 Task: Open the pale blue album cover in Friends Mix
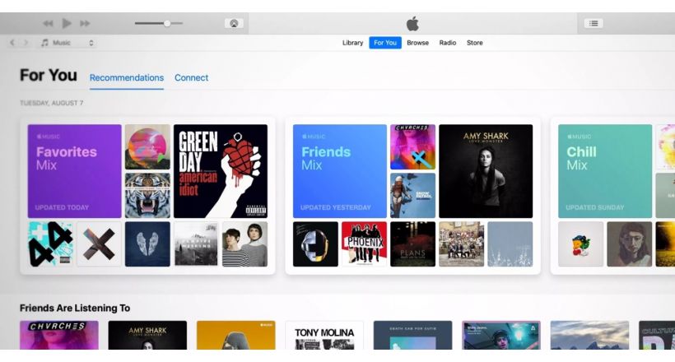[x=510, y=244]
